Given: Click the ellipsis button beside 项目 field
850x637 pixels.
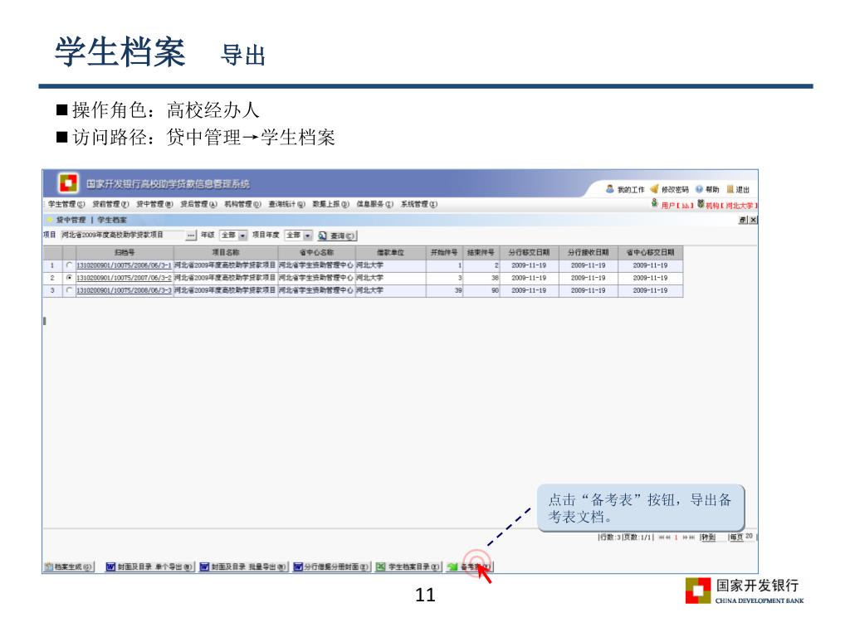Looking at the screenshot, I should pyautogui.click(x=191, y=236).
